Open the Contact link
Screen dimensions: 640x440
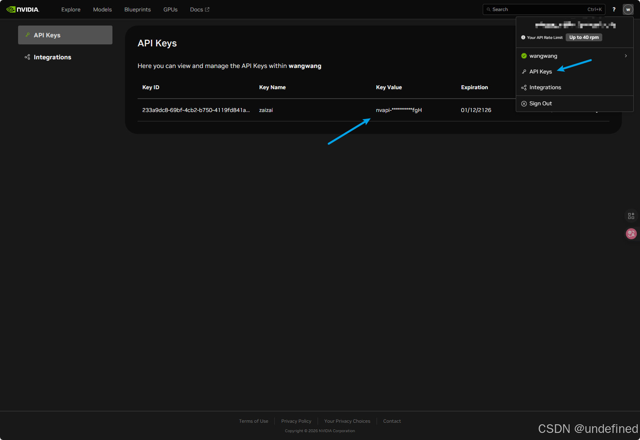392,421
